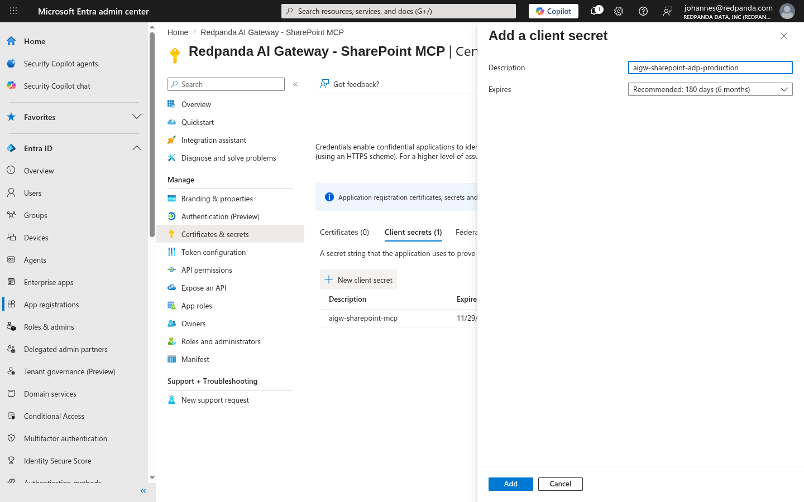Expand the Favorites section
Viewport: 804px width, 502px height.
pyautogui.click(x=137, y=117)
